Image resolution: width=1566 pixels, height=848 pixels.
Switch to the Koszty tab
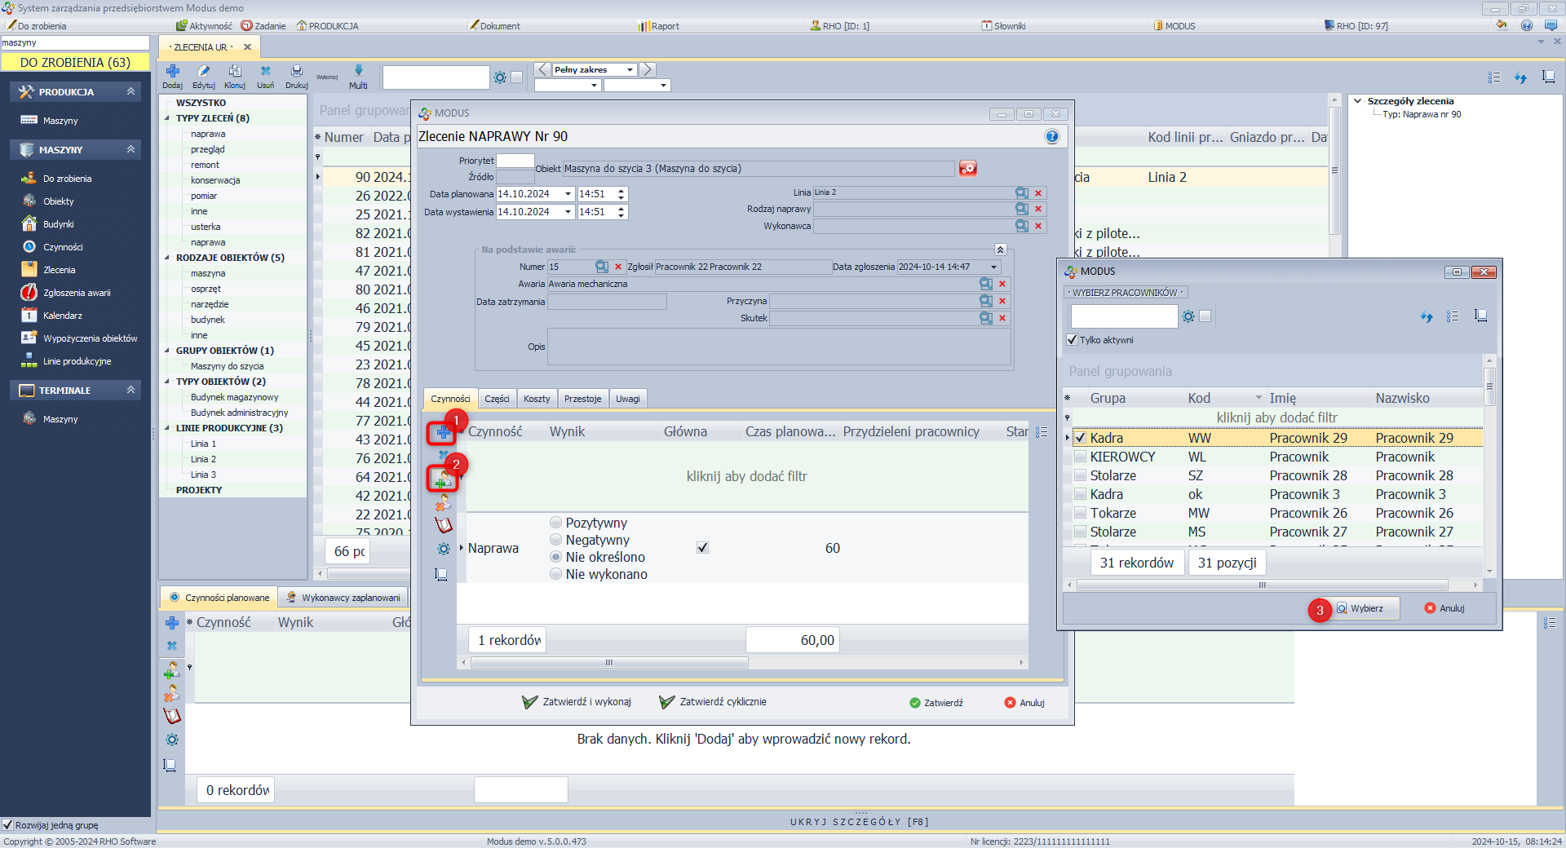pos(537,399)
